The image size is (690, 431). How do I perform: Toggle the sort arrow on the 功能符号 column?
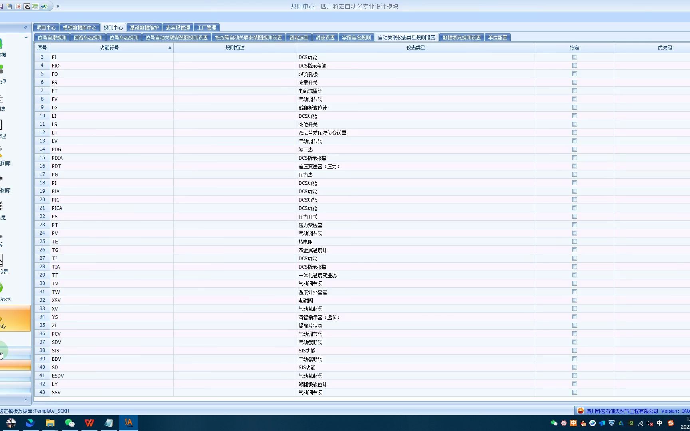tap(170, 47)
